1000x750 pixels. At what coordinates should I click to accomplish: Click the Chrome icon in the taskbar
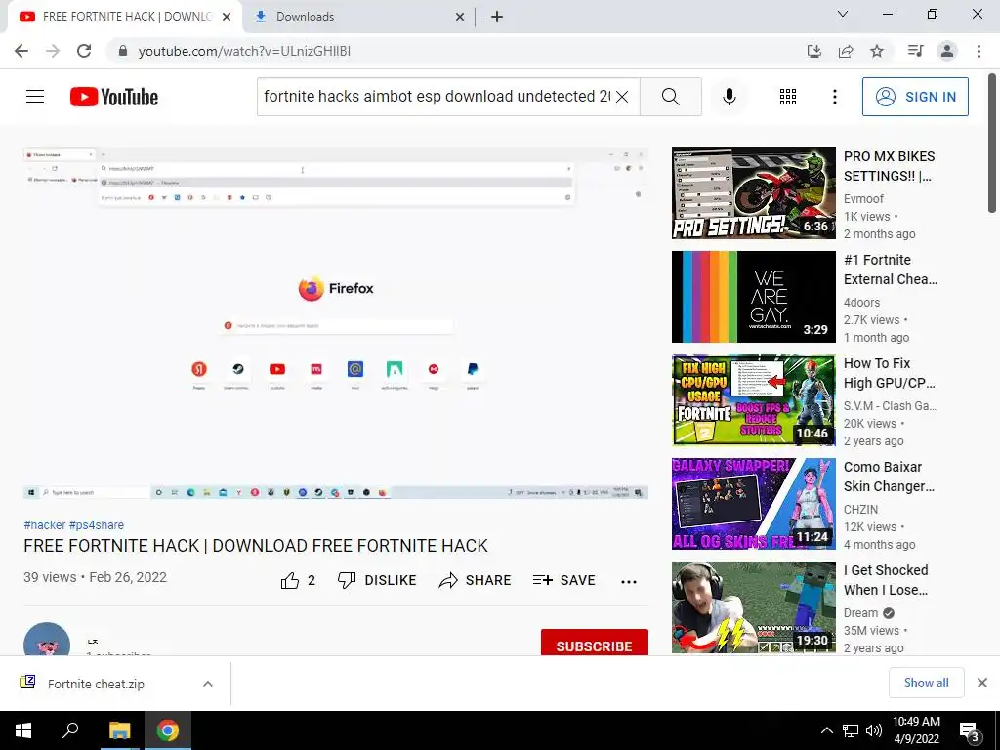[x=168, y=730]
